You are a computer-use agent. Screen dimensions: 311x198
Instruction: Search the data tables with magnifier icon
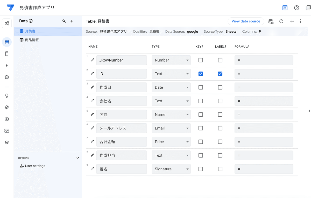pyautogui.click(x=64, y=21)
